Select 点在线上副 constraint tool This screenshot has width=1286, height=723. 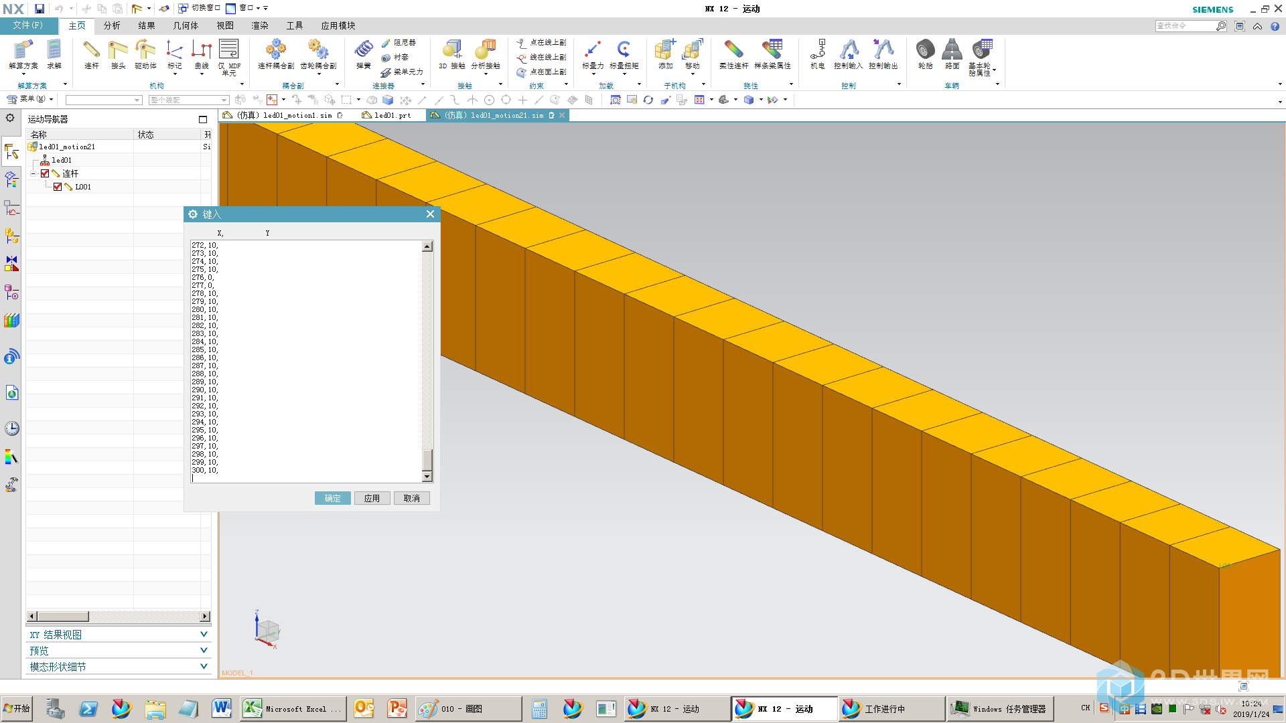coord(541,42)
